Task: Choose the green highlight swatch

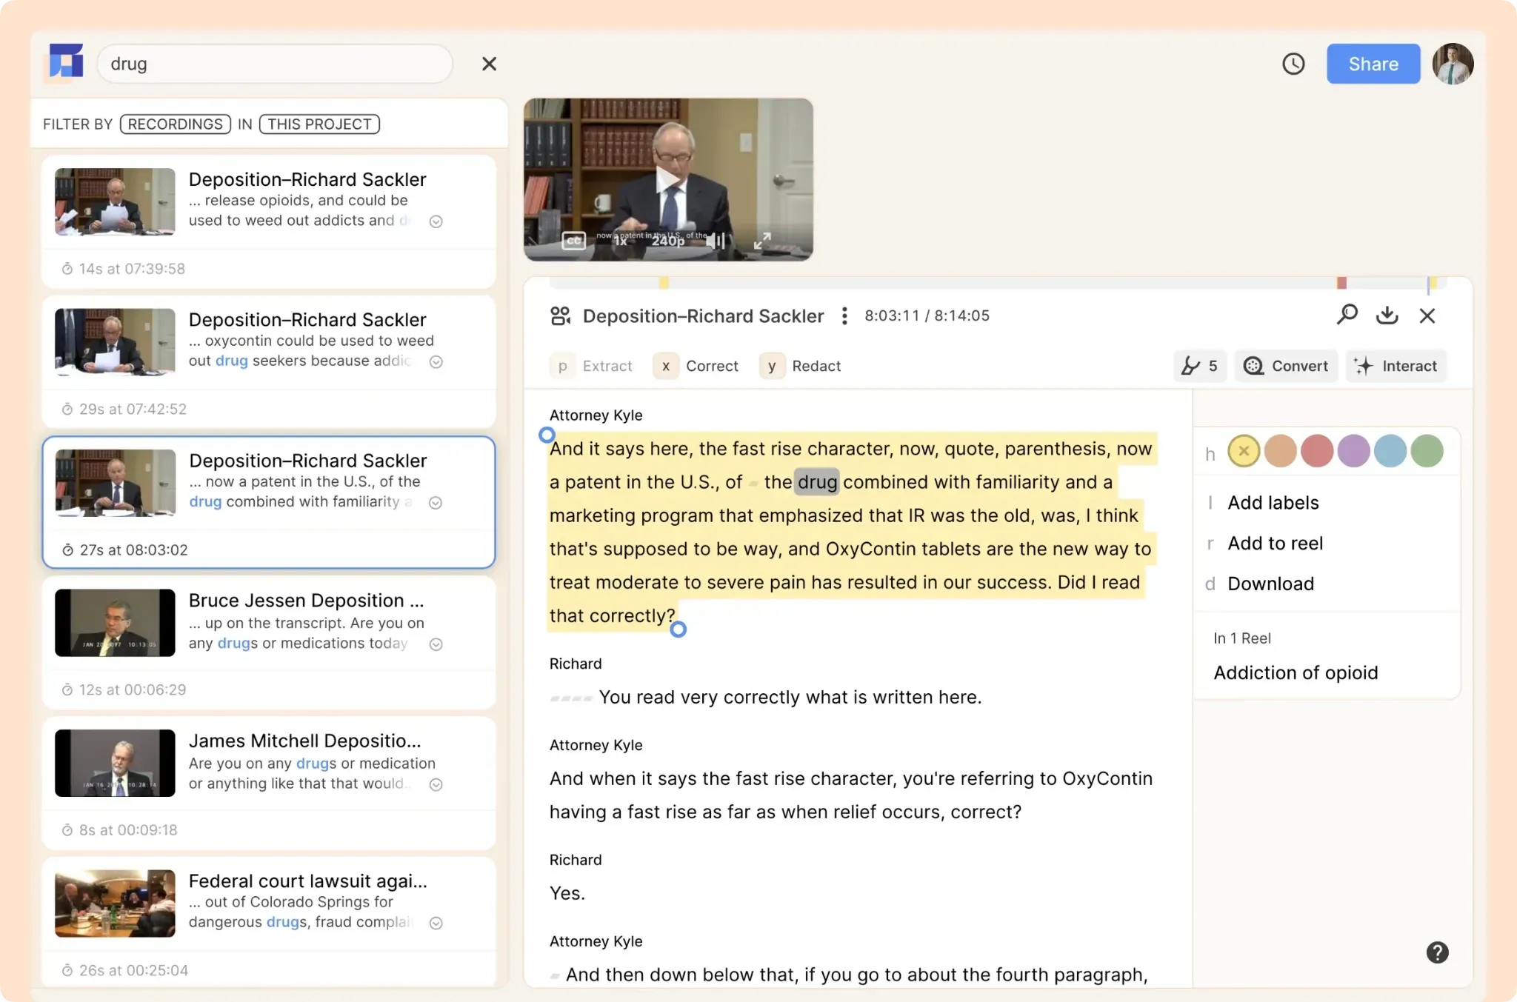Action: point(1427,451)
